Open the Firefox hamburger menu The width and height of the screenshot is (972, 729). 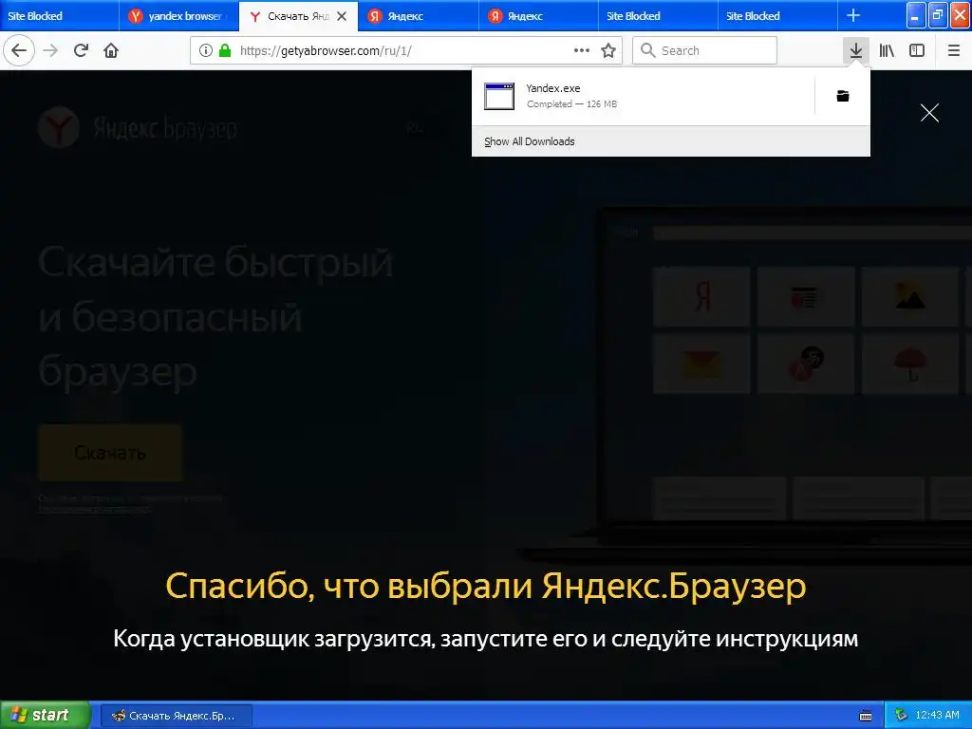tap(954, 51)
